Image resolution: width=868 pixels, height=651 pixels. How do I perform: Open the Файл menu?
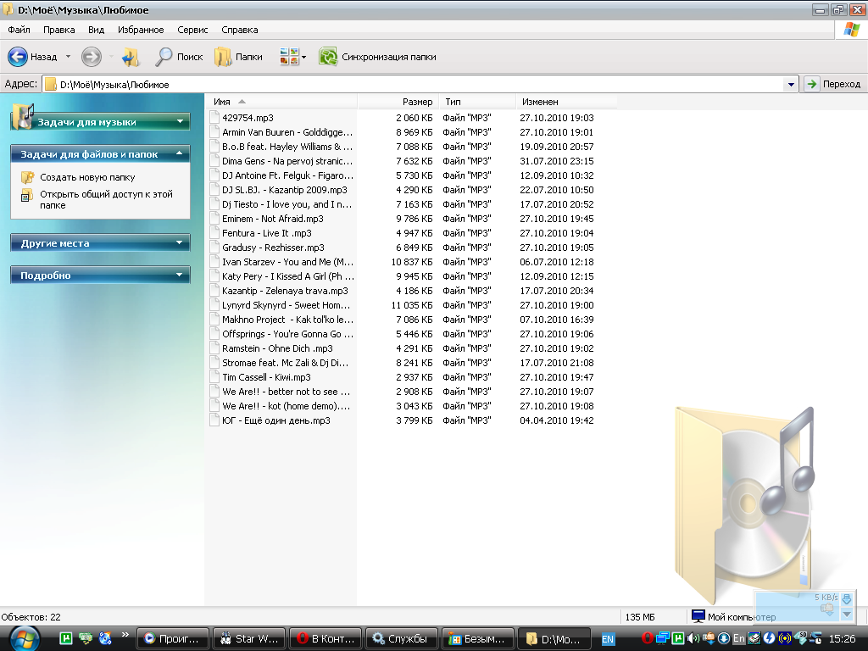coord(19,30)
